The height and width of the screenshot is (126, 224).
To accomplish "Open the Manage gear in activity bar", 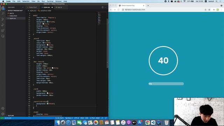I will pos(3,114).
